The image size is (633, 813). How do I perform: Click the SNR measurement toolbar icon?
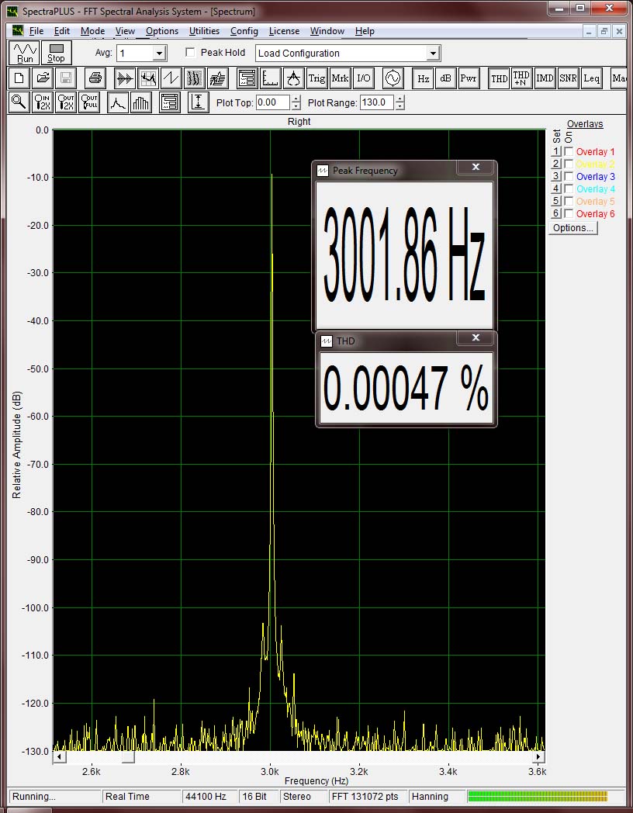(x=569, y=78)
